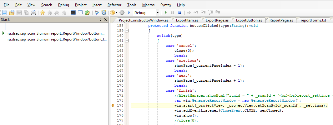Switch to ProjectConstructorWindow.as tab

pyautogui.click(x=143, y=20)
